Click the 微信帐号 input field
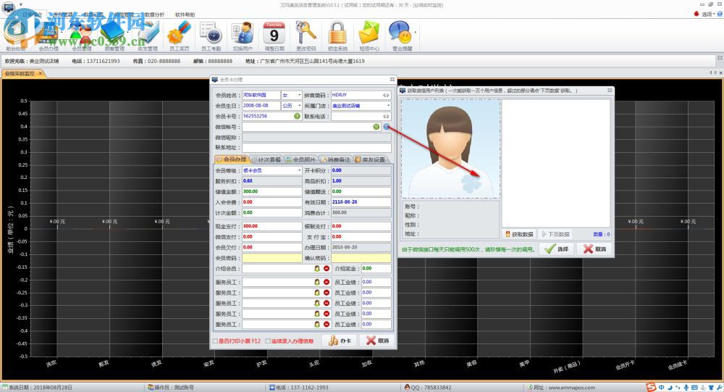This screenshot has height=392, width=724. (x=306, y=127)
